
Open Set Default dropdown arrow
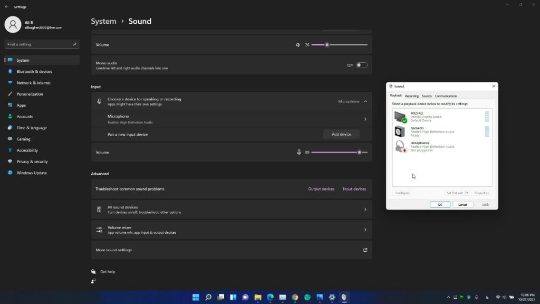pyautogui.click(x=467, y=193)
